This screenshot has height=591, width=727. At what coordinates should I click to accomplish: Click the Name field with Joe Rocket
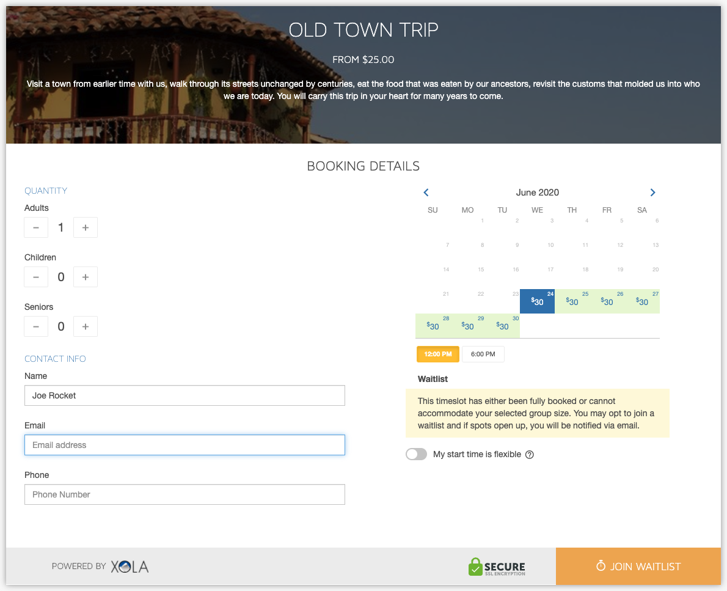184,395
